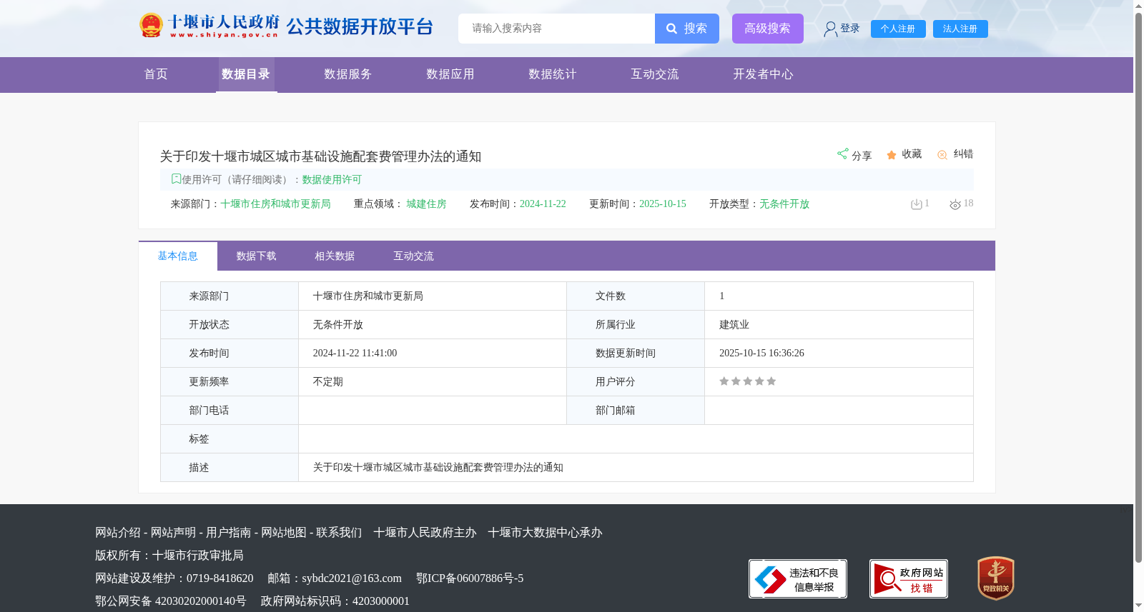Select the 数据目录 nav item

[x=246, y=74]
